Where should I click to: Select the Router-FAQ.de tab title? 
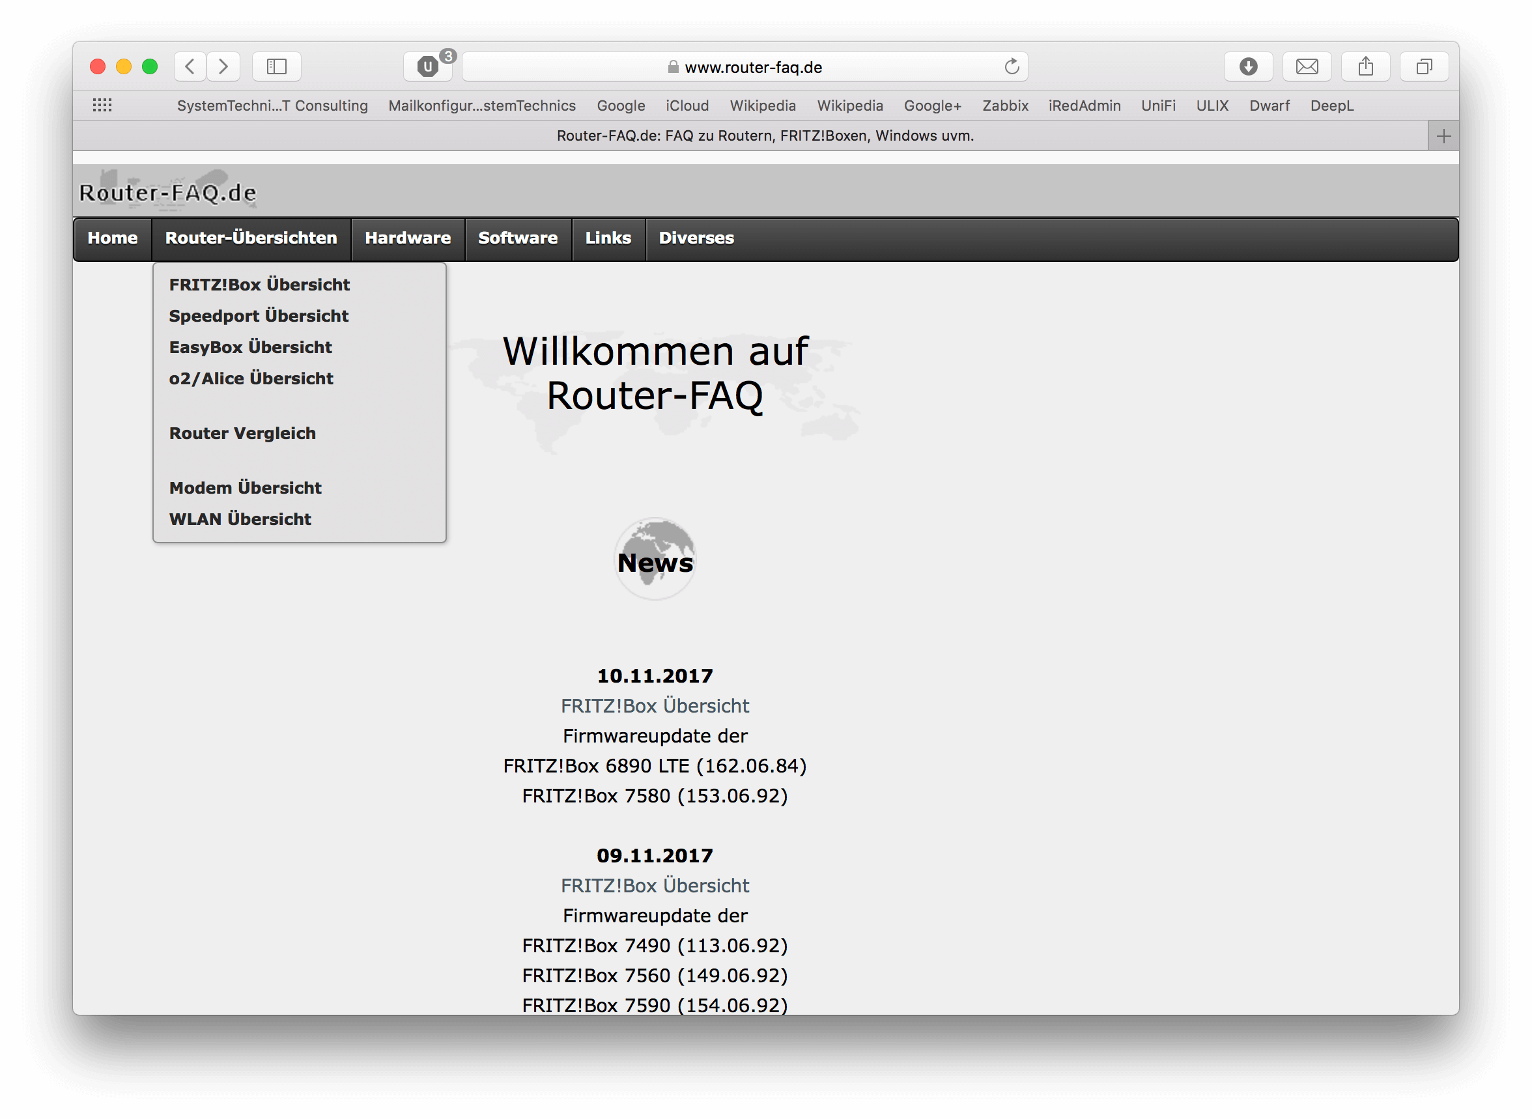tap(765, 136)
